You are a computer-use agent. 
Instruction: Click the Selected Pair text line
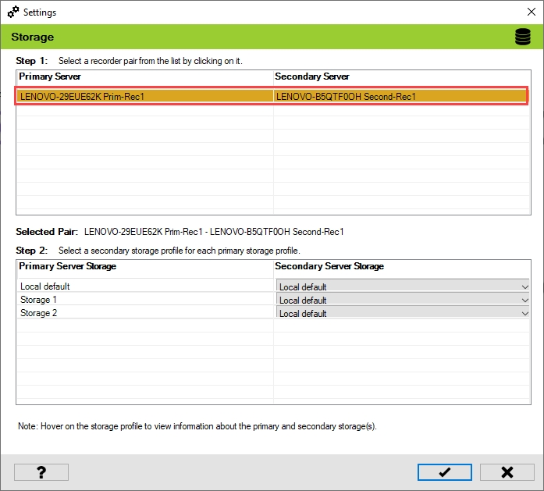tap(213, 232)
